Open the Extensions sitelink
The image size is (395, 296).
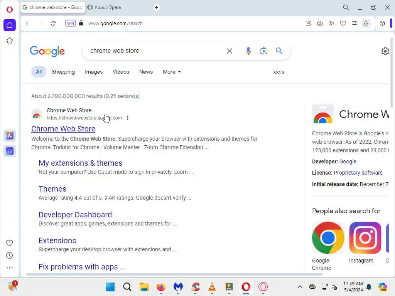[x=57, y=240]
